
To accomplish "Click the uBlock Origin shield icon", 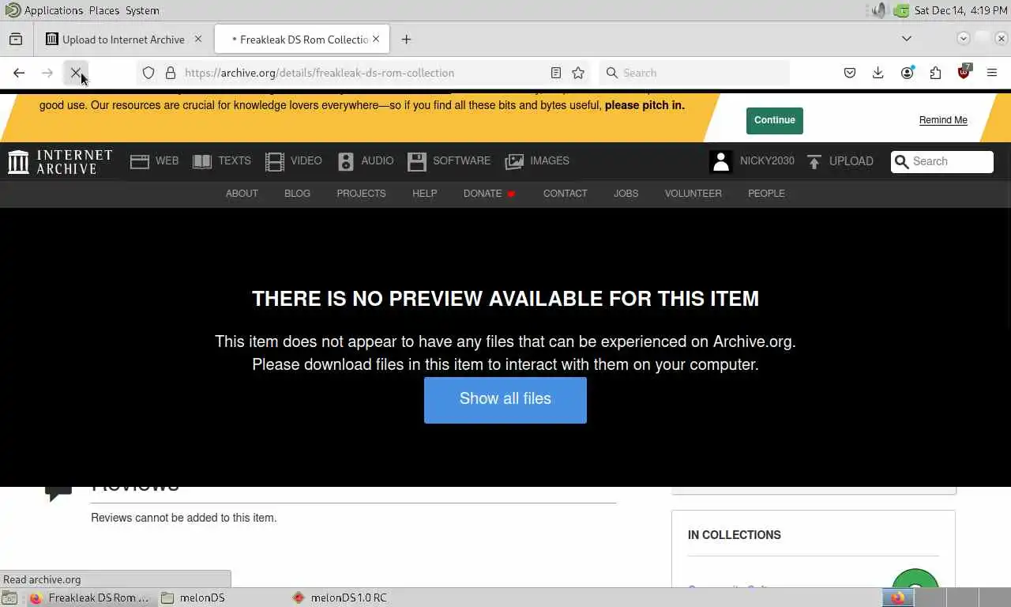I will pyautogui.click(x=964, y=73).
